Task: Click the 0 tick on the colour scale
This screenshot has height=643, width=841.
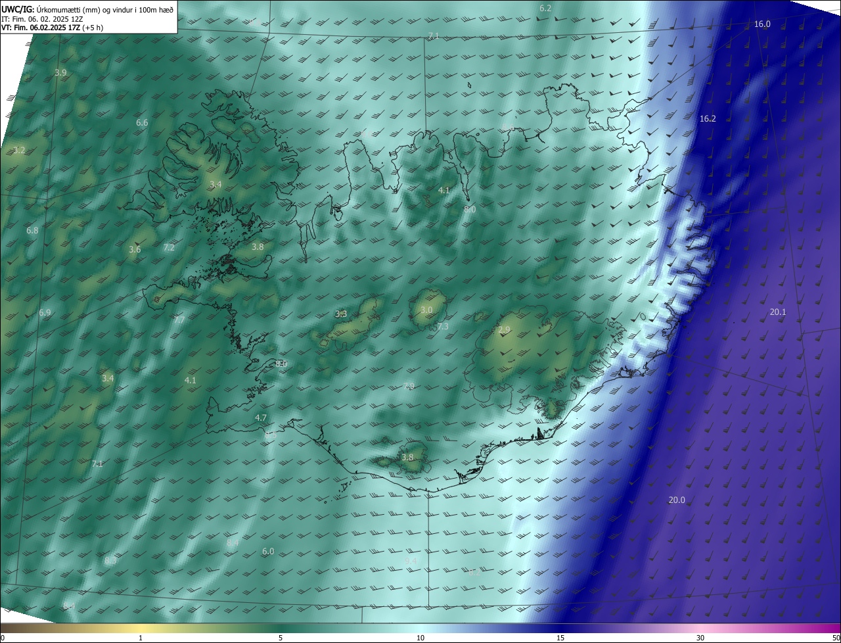Action: coord(2,638)
